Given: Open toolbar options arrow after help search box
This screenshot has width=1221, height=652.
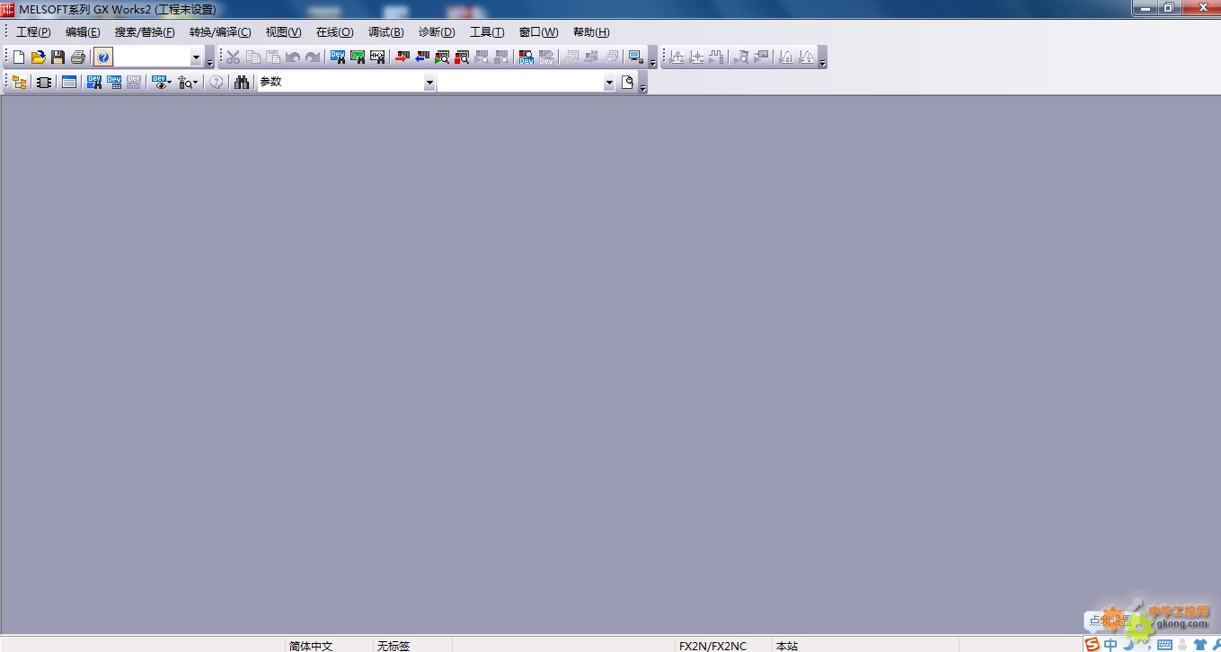Looking at the screenshot, I should coord(210,59).
